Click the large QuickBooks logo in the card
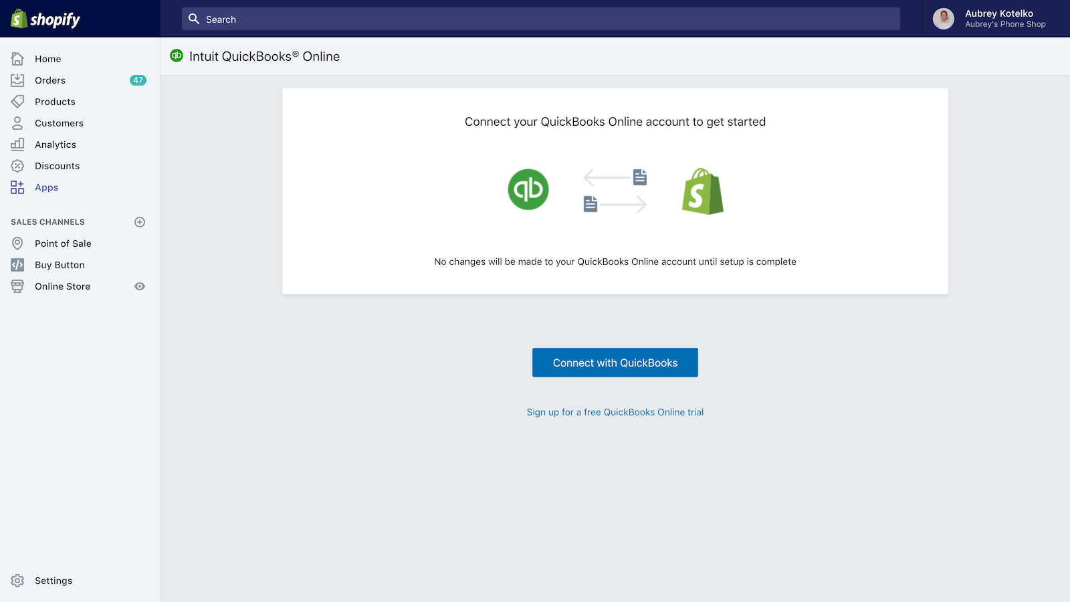Screen dimensions: 1070x602 tap(528, 189)
